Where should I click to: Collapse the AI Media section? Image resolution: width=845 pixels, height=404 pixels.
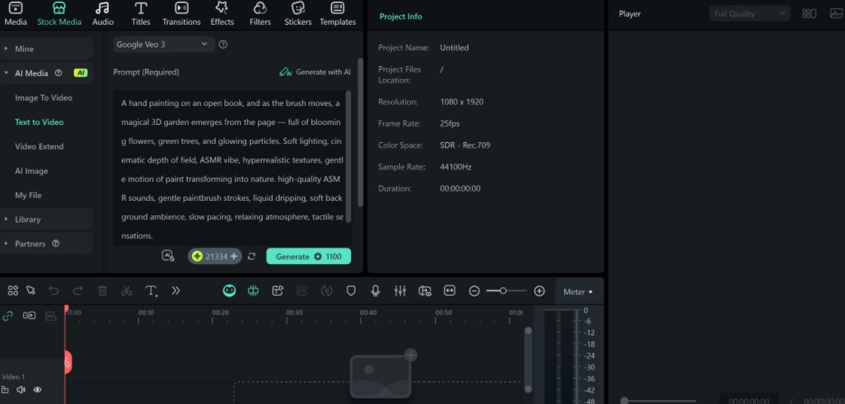point(47,73)
